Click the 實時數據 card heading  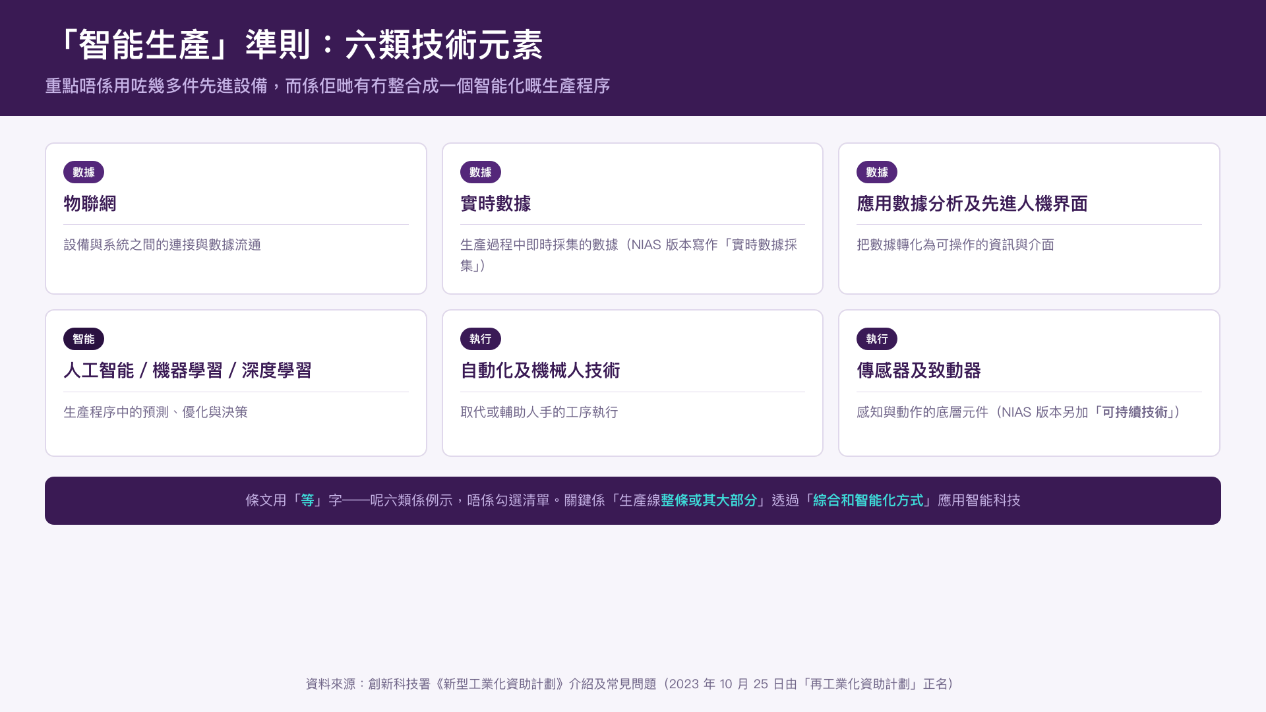[x=496, y=204]
